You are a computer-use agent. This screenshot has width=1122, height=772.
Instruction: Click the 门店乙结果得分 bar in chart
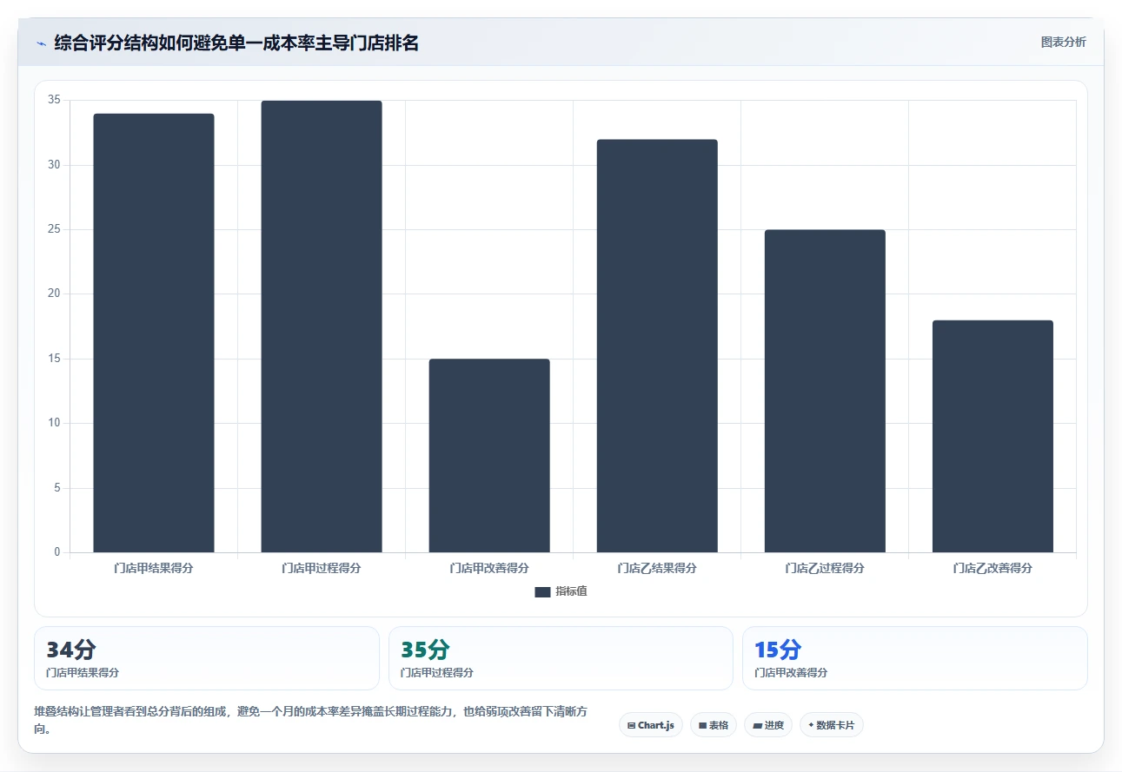click(x=657, y=346)
